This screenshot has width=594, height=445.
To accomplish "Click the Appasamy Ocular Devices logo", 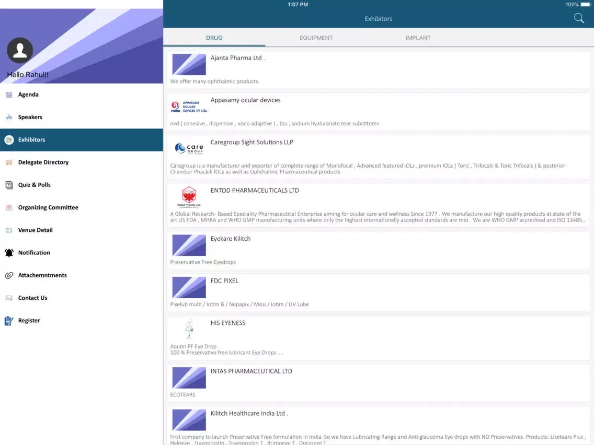I will (189, 107).
